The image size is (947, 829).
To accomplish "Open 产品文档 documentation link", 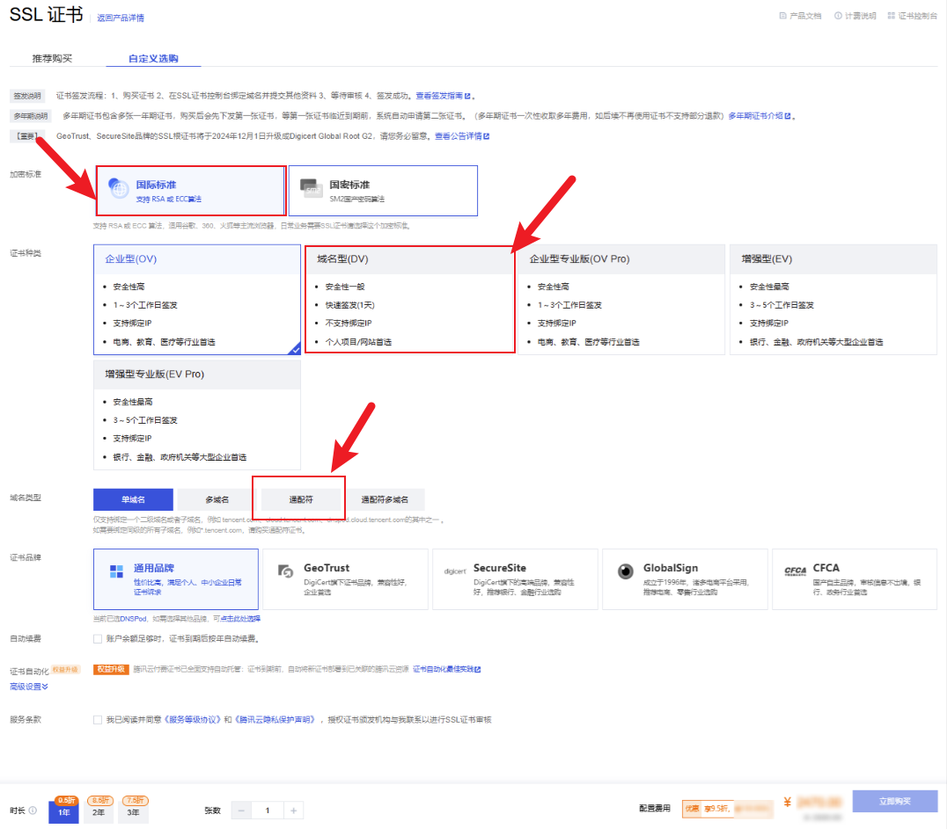I will point(800,16).
